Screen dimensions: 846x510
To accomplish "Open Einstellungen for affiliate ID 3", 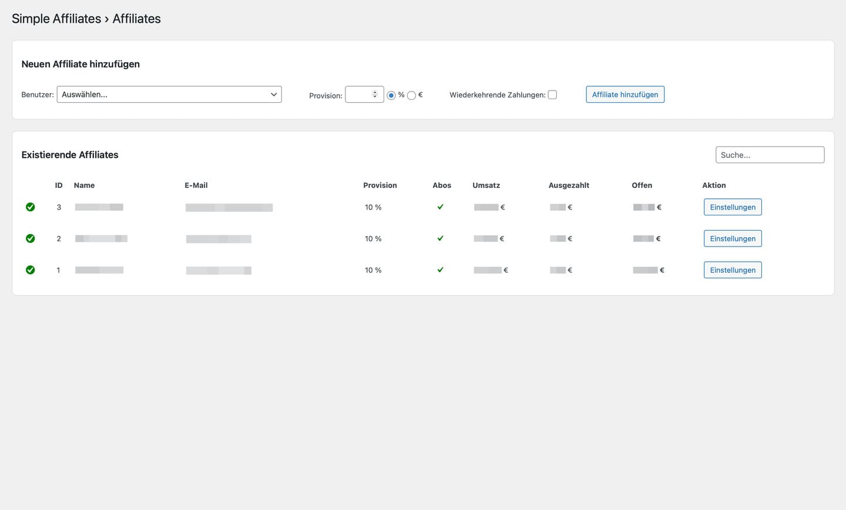I will (733, 207).
